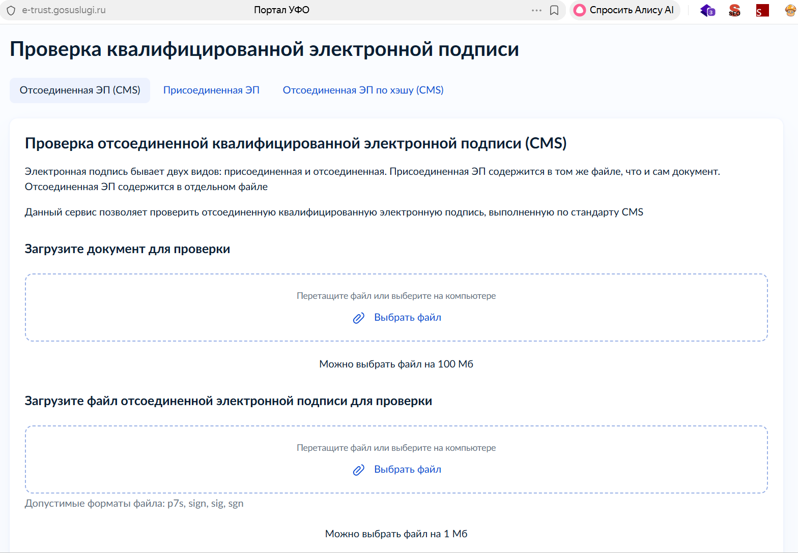Click paperclip icon in document upload area
Image resolution: width=798 pixels, height=553 pixels.
[359, 318]
